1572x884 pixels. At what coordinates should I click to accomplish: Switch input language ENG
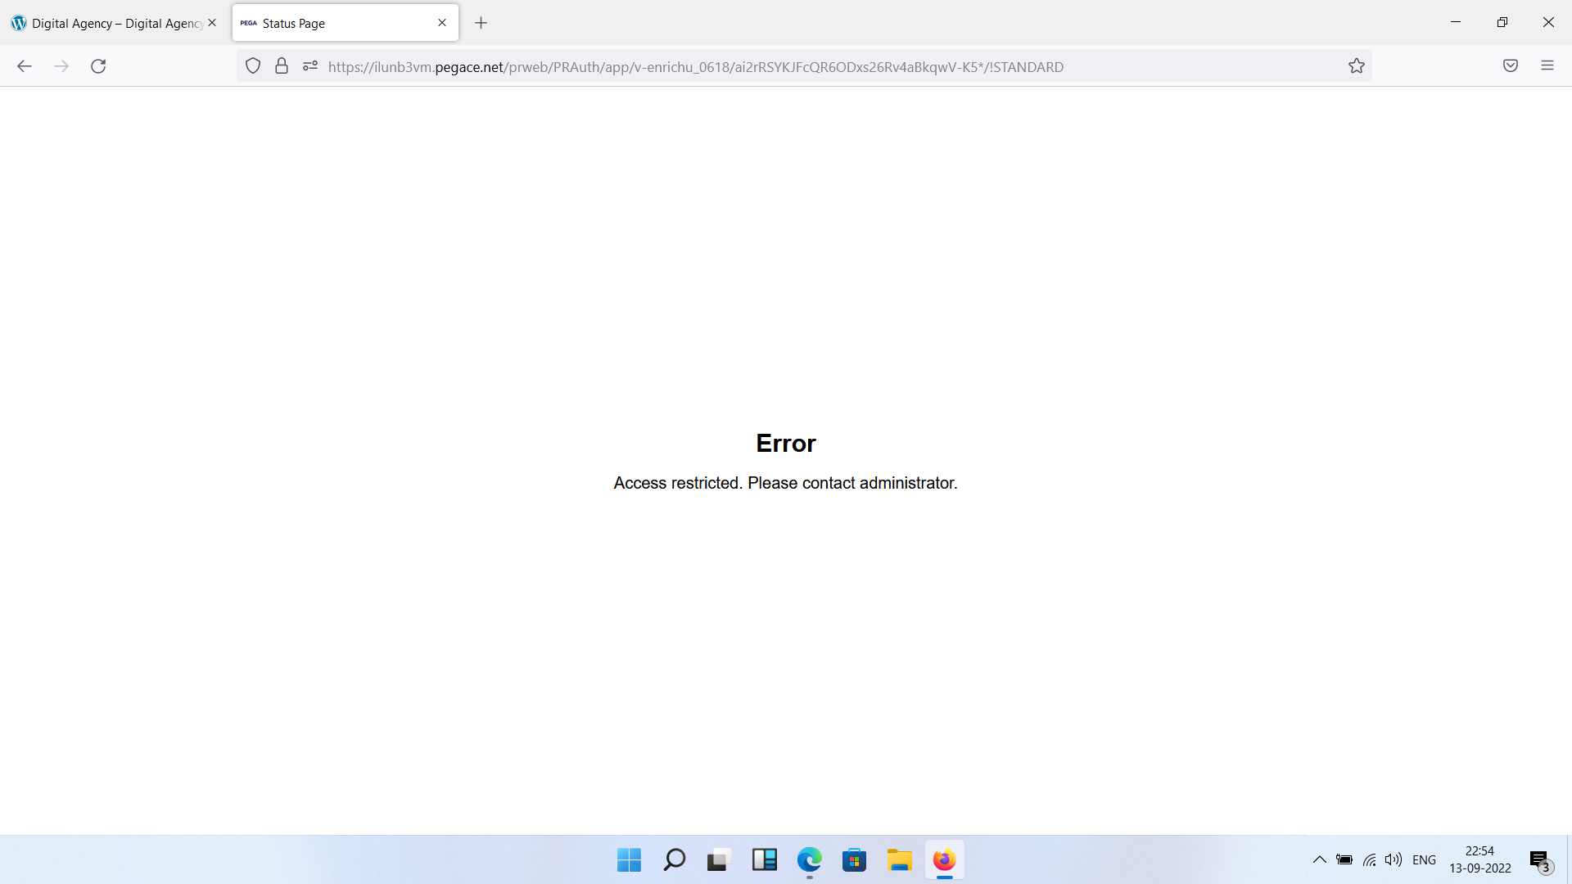pos(1424,859)
